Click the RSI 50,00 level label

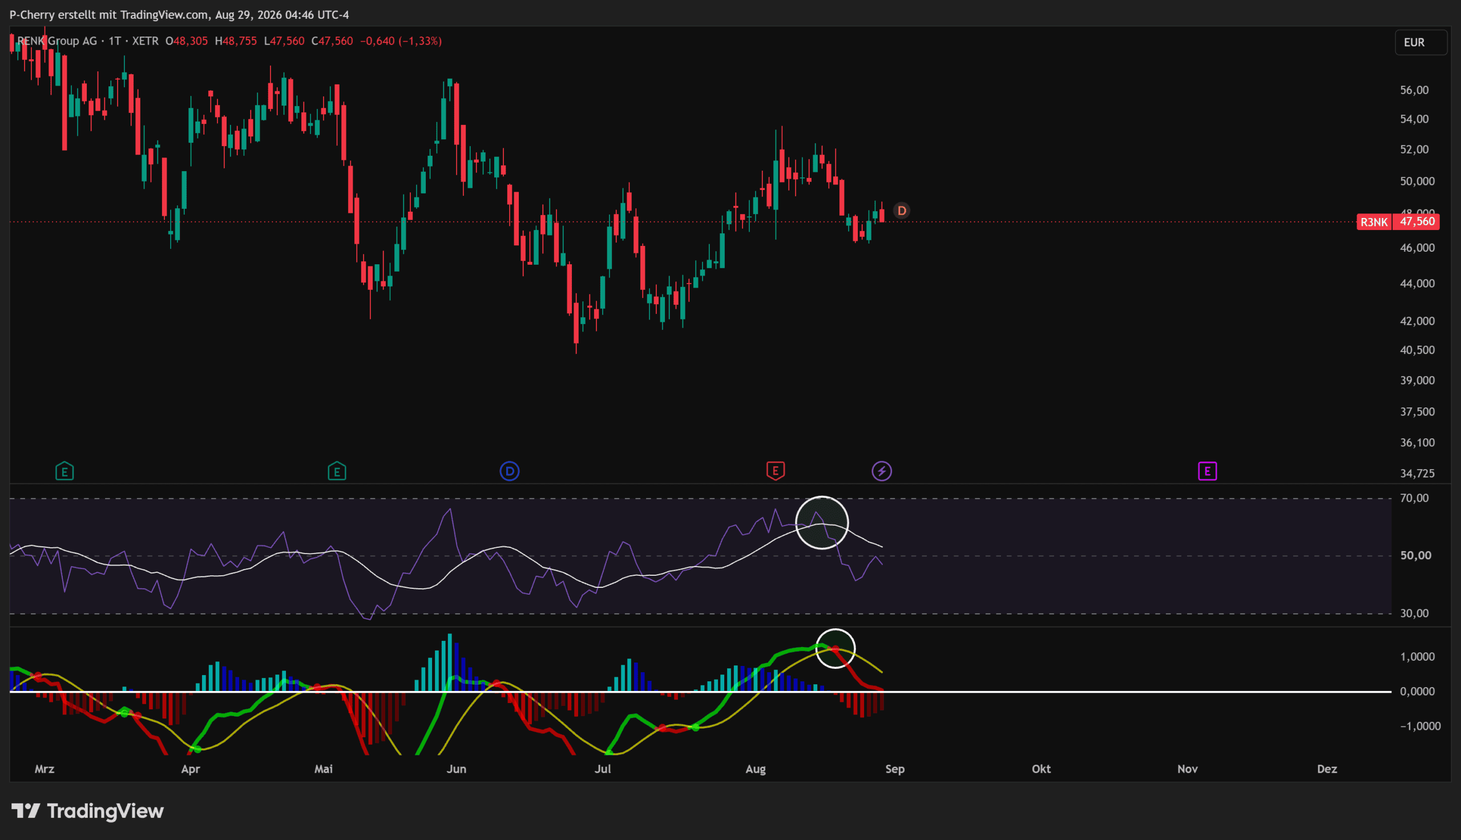pyautogui.click(x=1415, y=556)
